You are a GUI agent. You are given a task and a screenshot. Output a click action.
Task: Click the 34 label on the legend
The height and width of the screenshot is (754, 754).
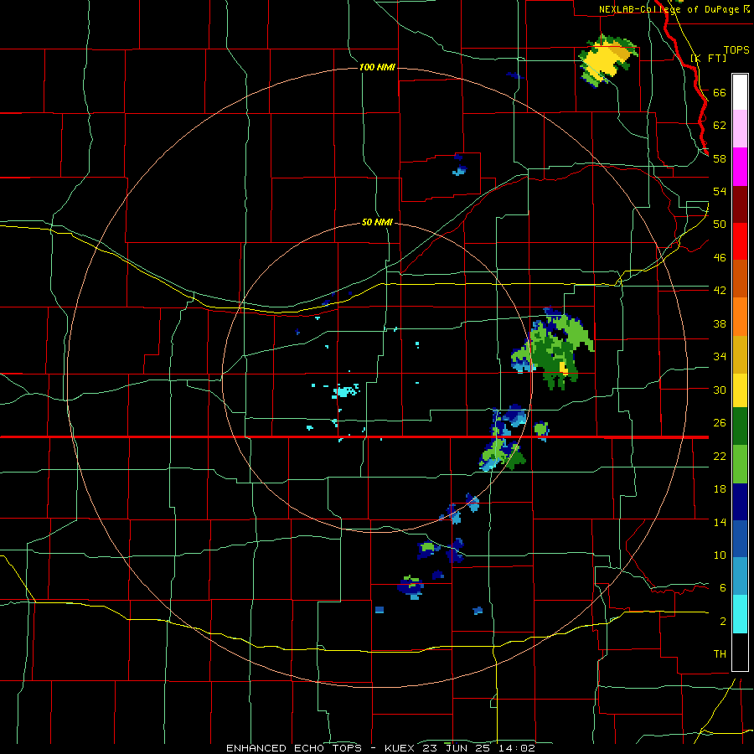click(x=720, y=356)
